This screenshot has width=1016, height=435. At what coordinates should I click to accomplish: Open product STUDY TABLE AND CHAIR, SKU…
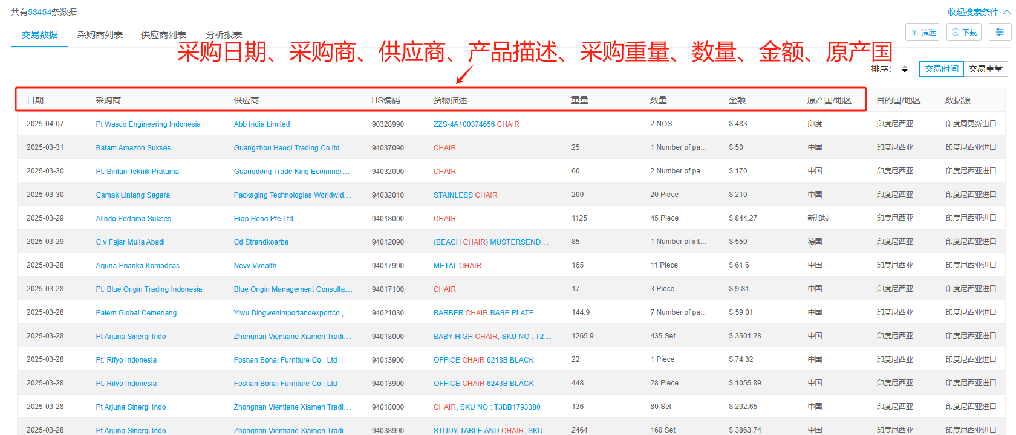(492, 430)
